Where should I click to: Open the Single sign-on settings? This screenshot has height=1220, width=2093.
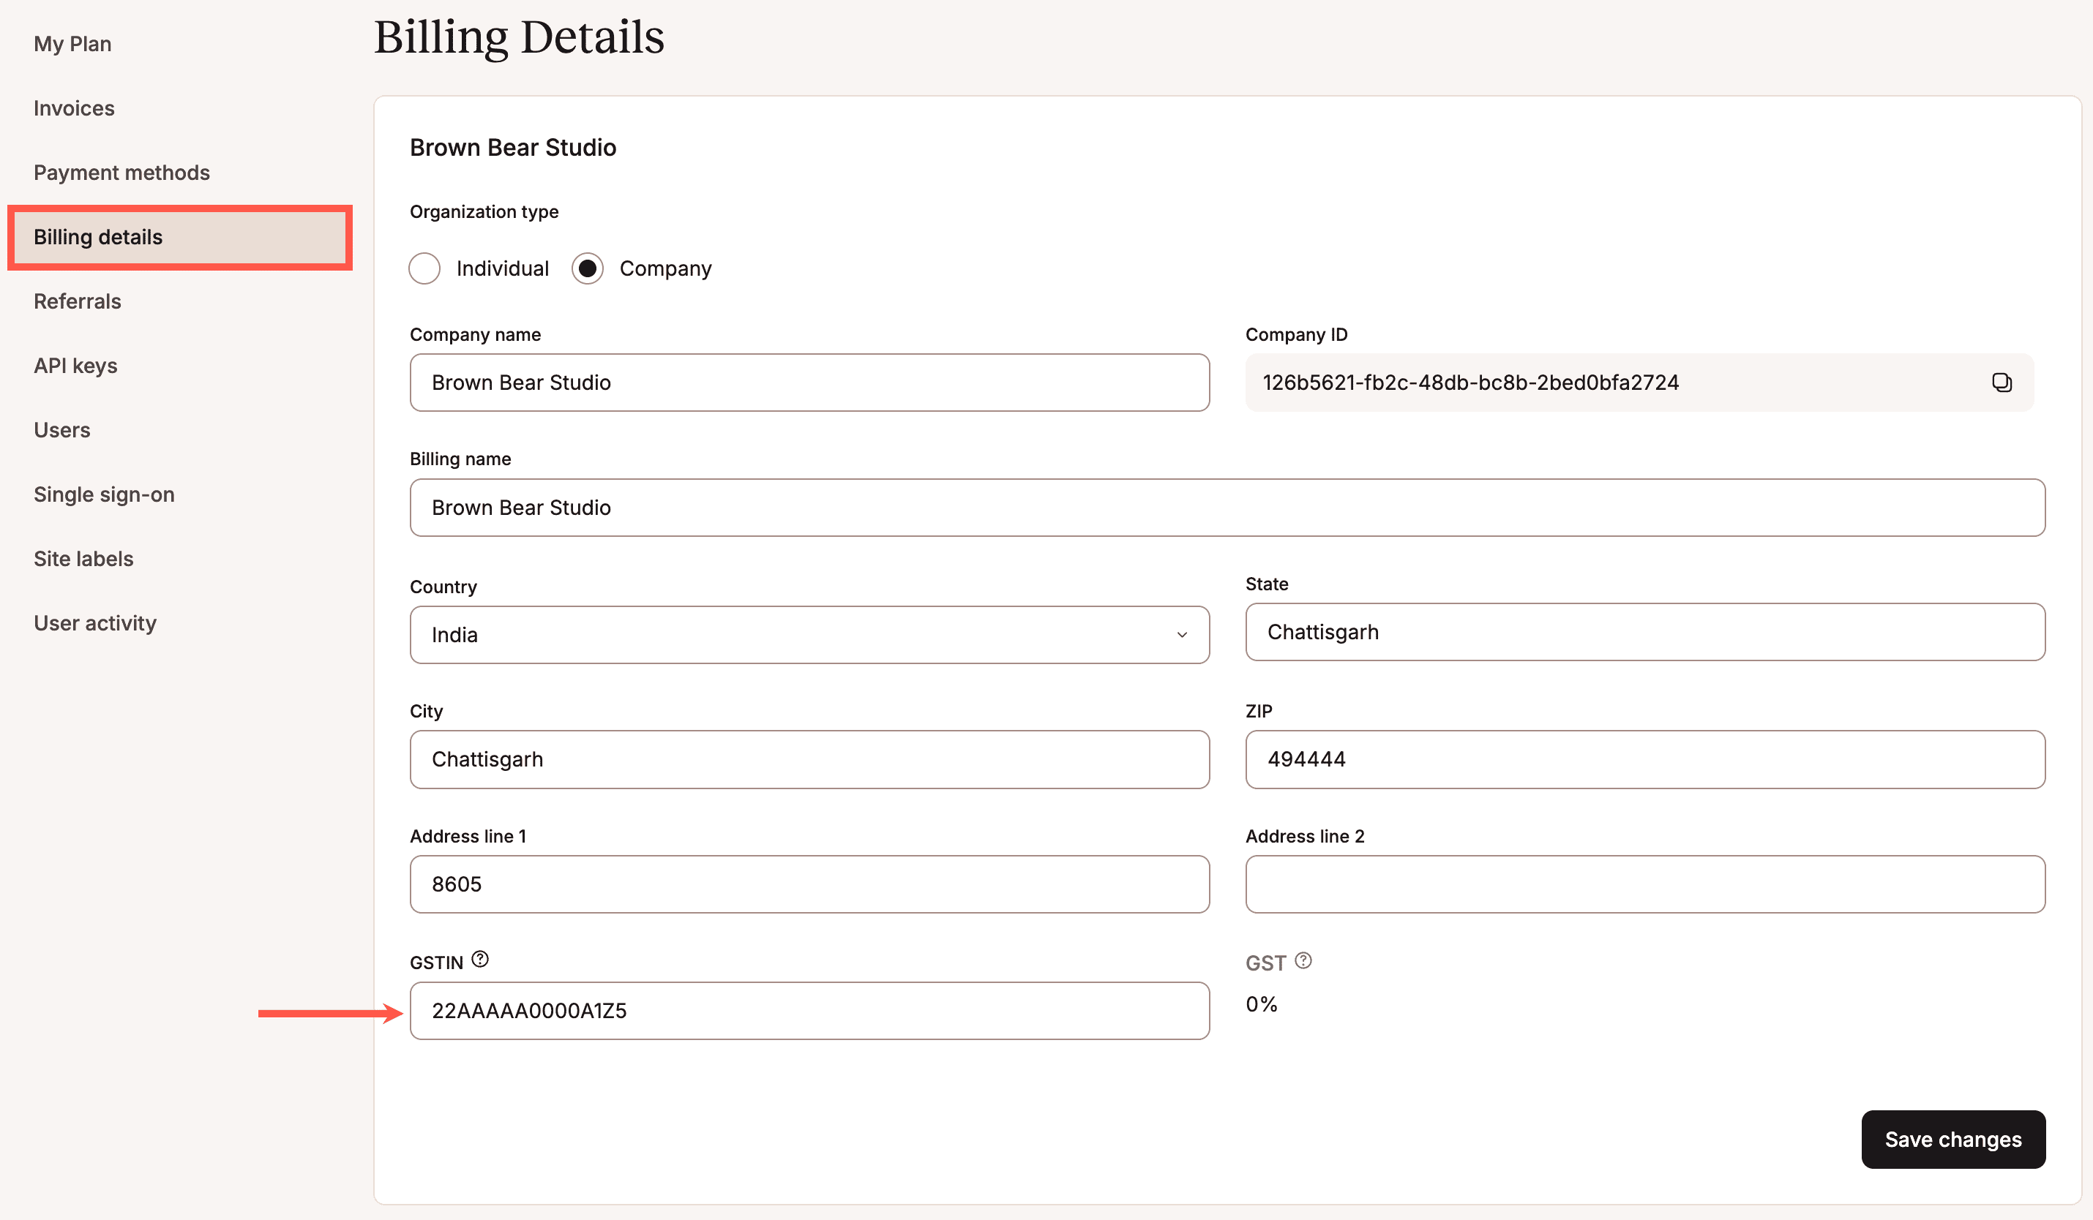[104, 494]
